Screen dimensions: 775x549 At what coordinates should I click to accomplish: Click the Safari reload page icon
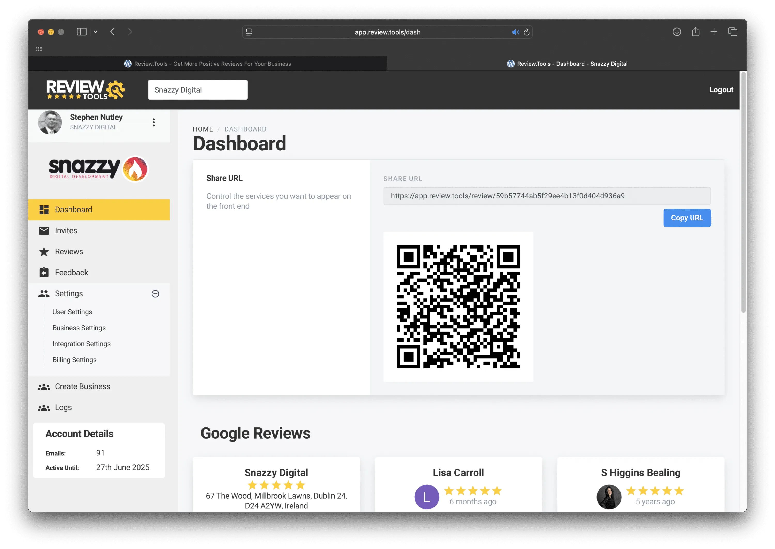526,32
